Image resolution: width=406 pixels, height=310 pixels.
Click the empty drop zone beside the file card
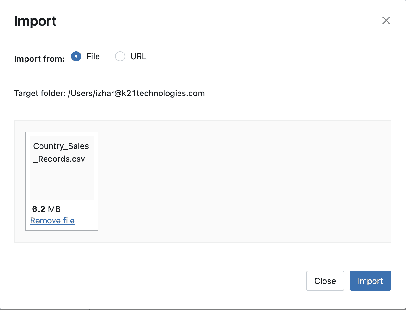tap(242, 181)
